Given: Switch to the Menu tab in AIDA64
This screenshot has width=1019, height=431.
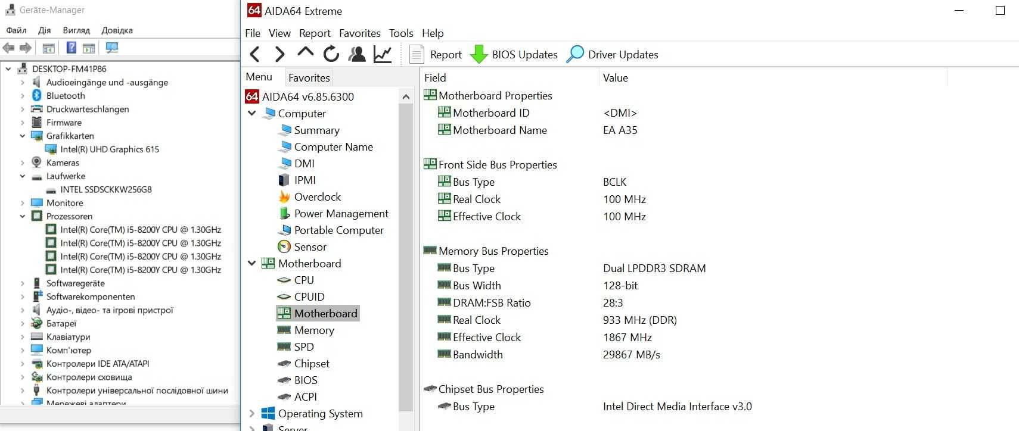Looking at the screenshot, I should (x=259, y=77).
